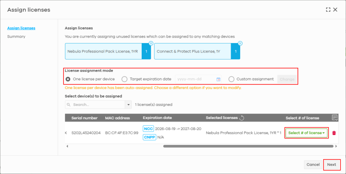
Task: Click the Serial number column header
Action: tap(84, 118)
